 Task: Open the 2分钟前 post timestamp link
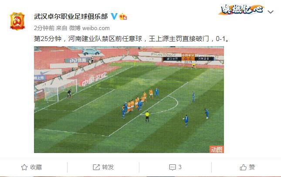44,28
